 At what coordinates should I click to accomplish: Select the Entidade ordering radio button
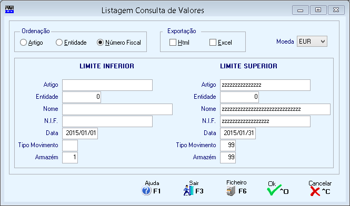pyautogui.click(x=59, y=43)
